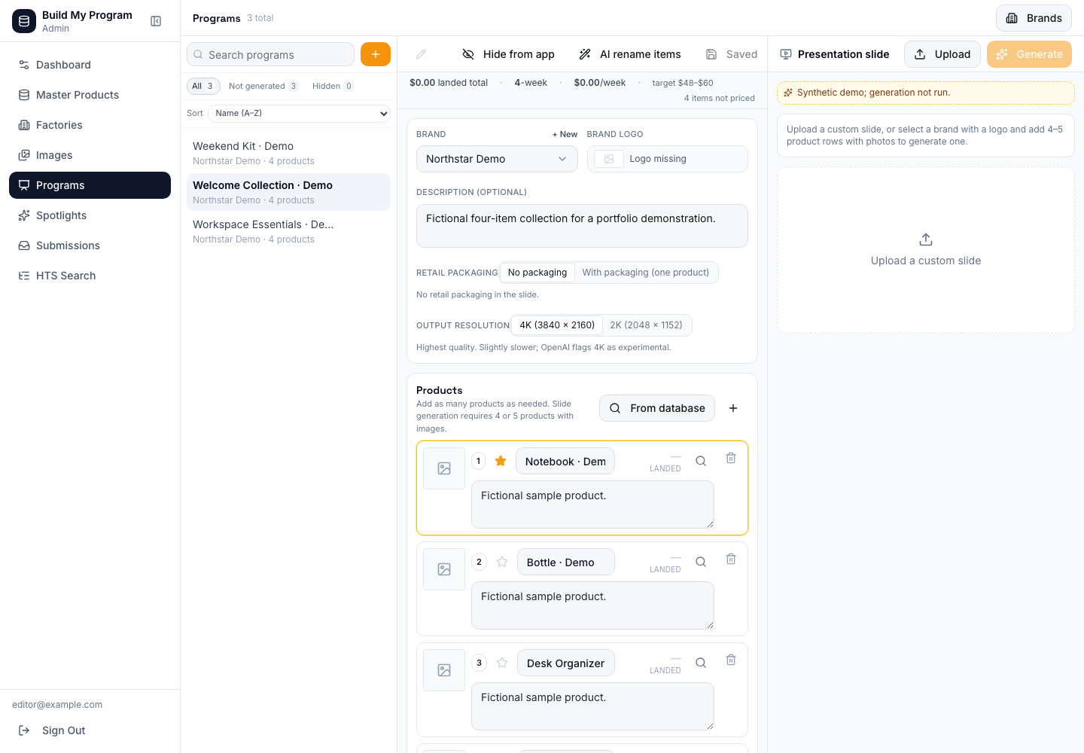Open the Brand dropdown Northstar Demo
The width and height of the screenshot is (1084, 753).
tap(497, 159)
